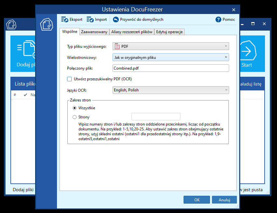
Task: Select the Strony radio button
Action: pyautogui.click(x=75, y=117)
